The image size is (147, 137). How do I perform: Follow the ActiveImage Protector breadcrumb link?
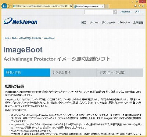coord(30,38)
